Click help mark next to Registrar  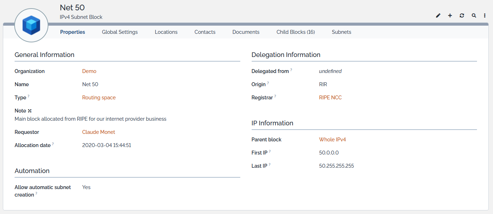tap(275, 96)
